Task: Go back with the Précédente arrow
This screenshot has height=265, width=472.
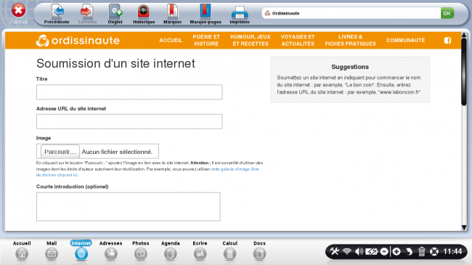Action: [57, 14]
